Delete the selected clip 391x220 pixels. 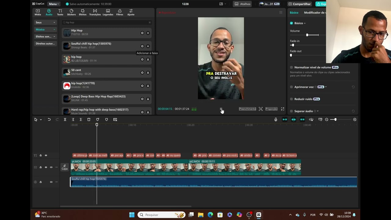pos(89,119)
